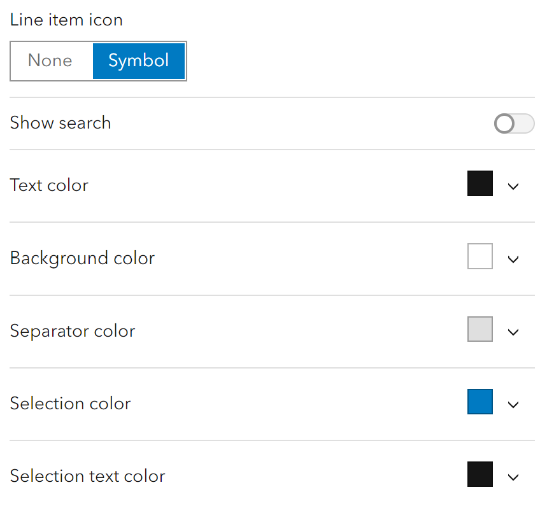Select the Symbol line item icon option
This screenshot has height=513, width=540.
click(139, 61)
